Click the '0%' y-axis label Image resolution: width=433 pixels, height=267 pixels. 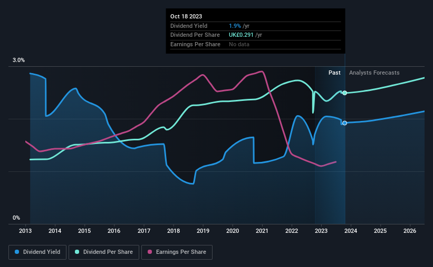click(16, 218)
